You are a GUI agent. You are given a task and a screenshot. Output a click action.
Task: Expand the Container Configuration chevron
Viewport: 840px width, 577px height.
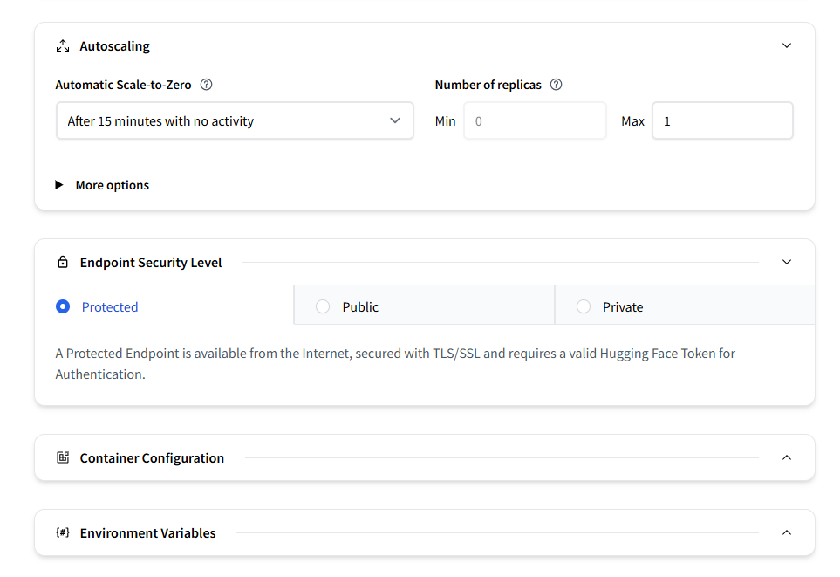click(x=787, y=457)
